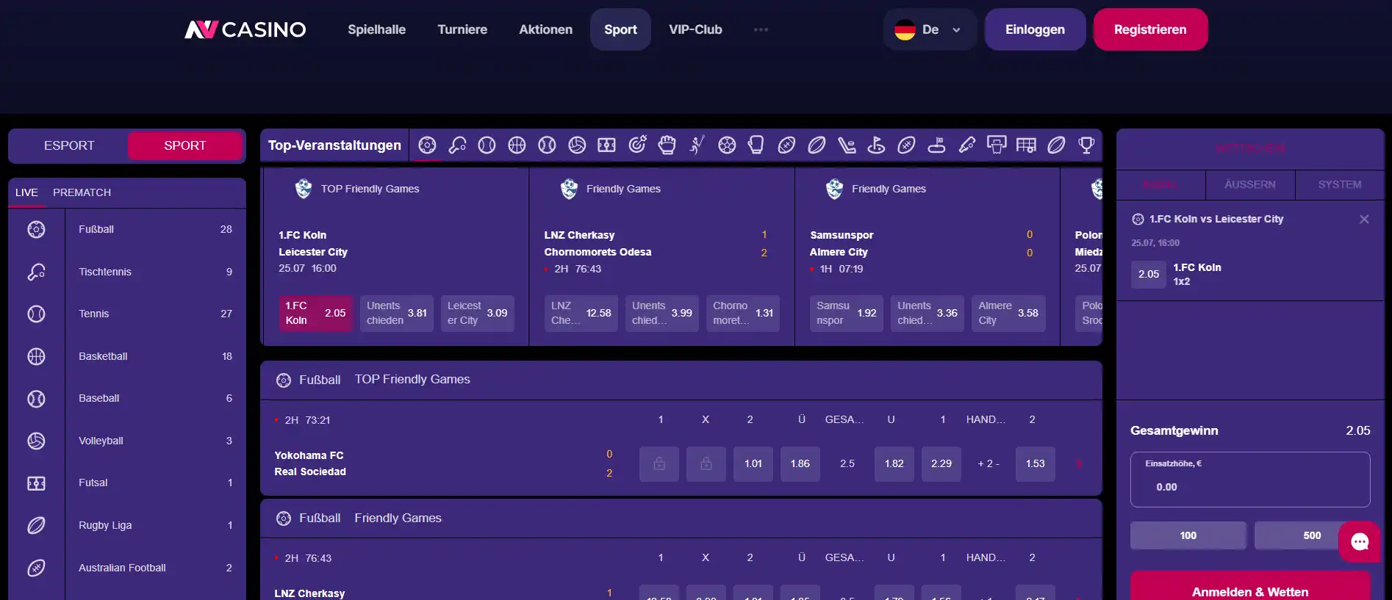
Task: Select trophy icon in top sports bar
Action: [1086, 145]
